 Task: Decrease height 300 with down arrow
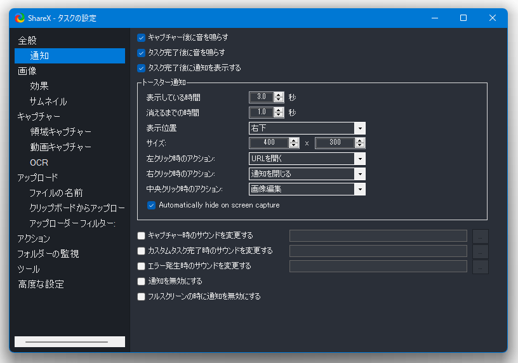point(360,145)
